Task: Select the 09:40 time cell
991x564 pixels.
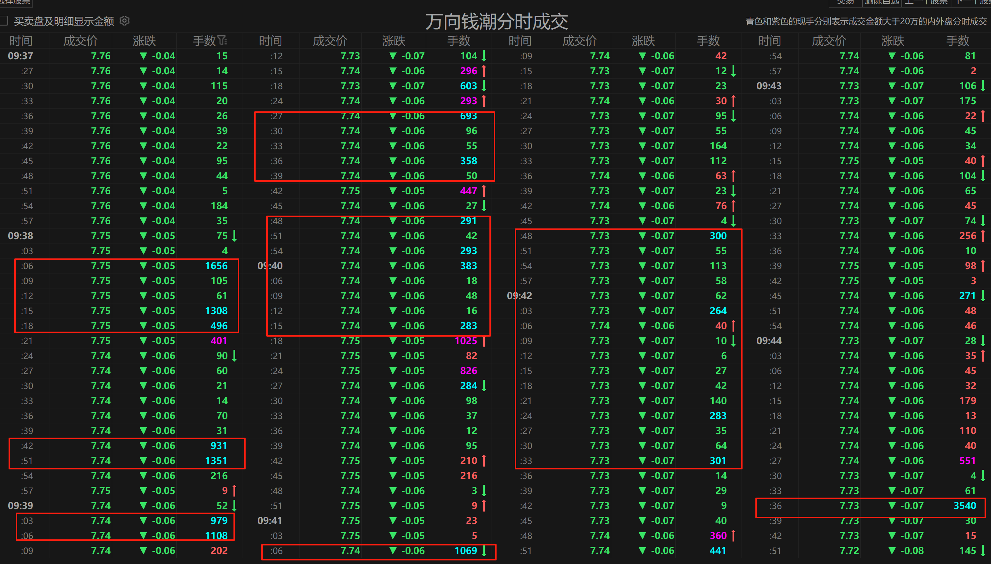Action: tap(270, 266)
